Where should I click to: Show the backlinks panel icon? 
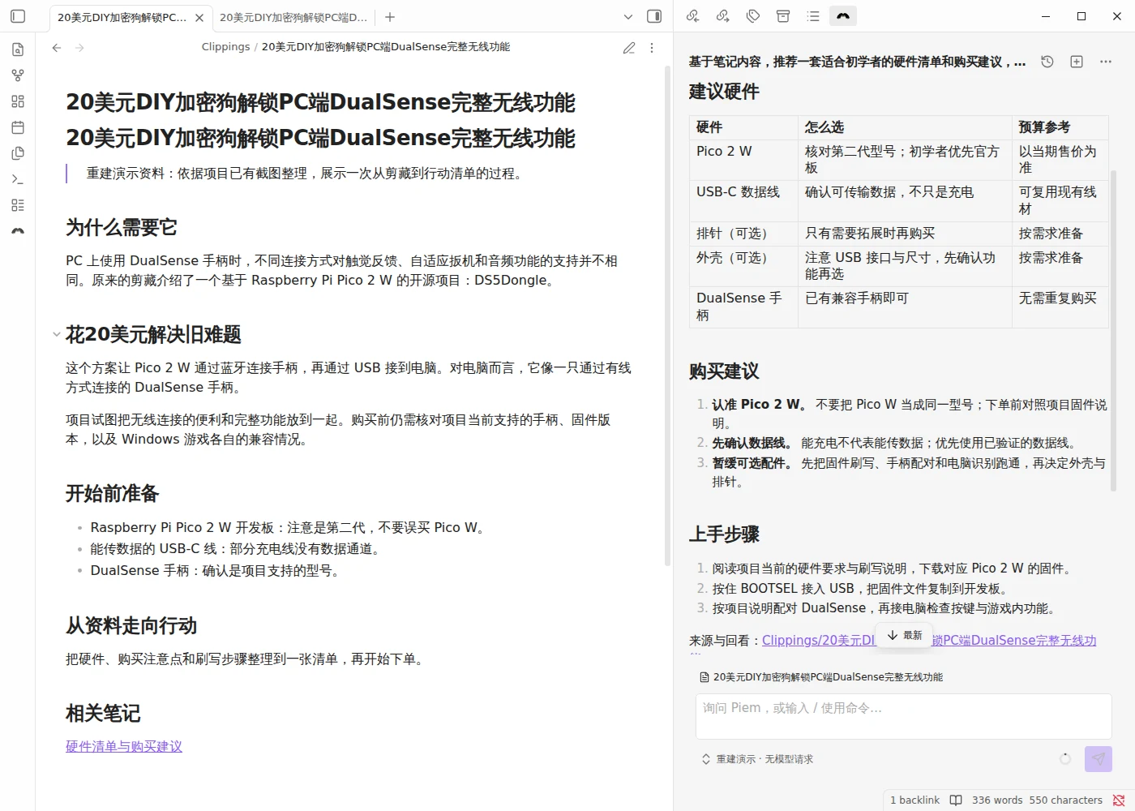point(692,16)
